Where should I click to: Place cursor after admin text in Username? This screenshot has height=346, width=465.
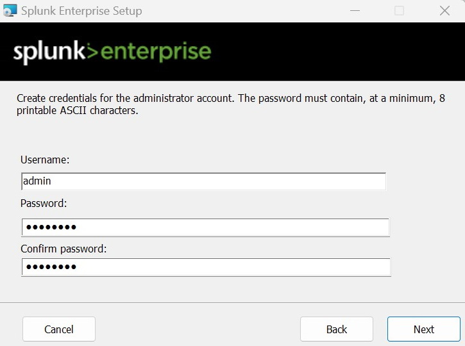click(x=51, y=181)
